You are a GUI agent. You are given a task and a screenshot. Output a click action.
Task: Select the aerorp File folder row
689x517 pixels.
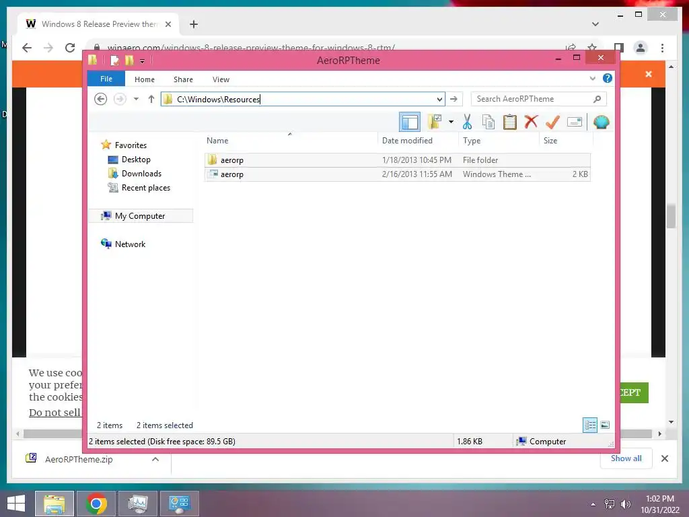pos(397,160)
